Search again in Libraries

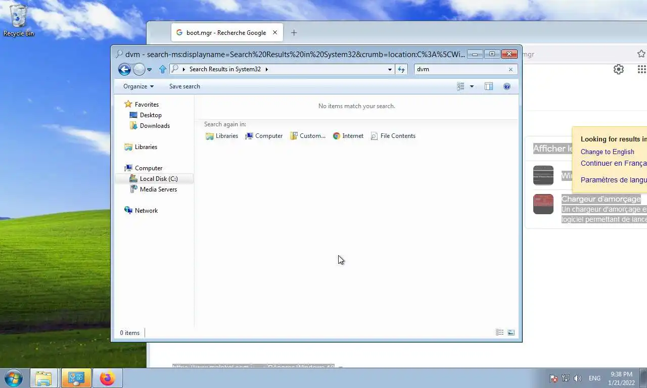click(x=222, y=136)
